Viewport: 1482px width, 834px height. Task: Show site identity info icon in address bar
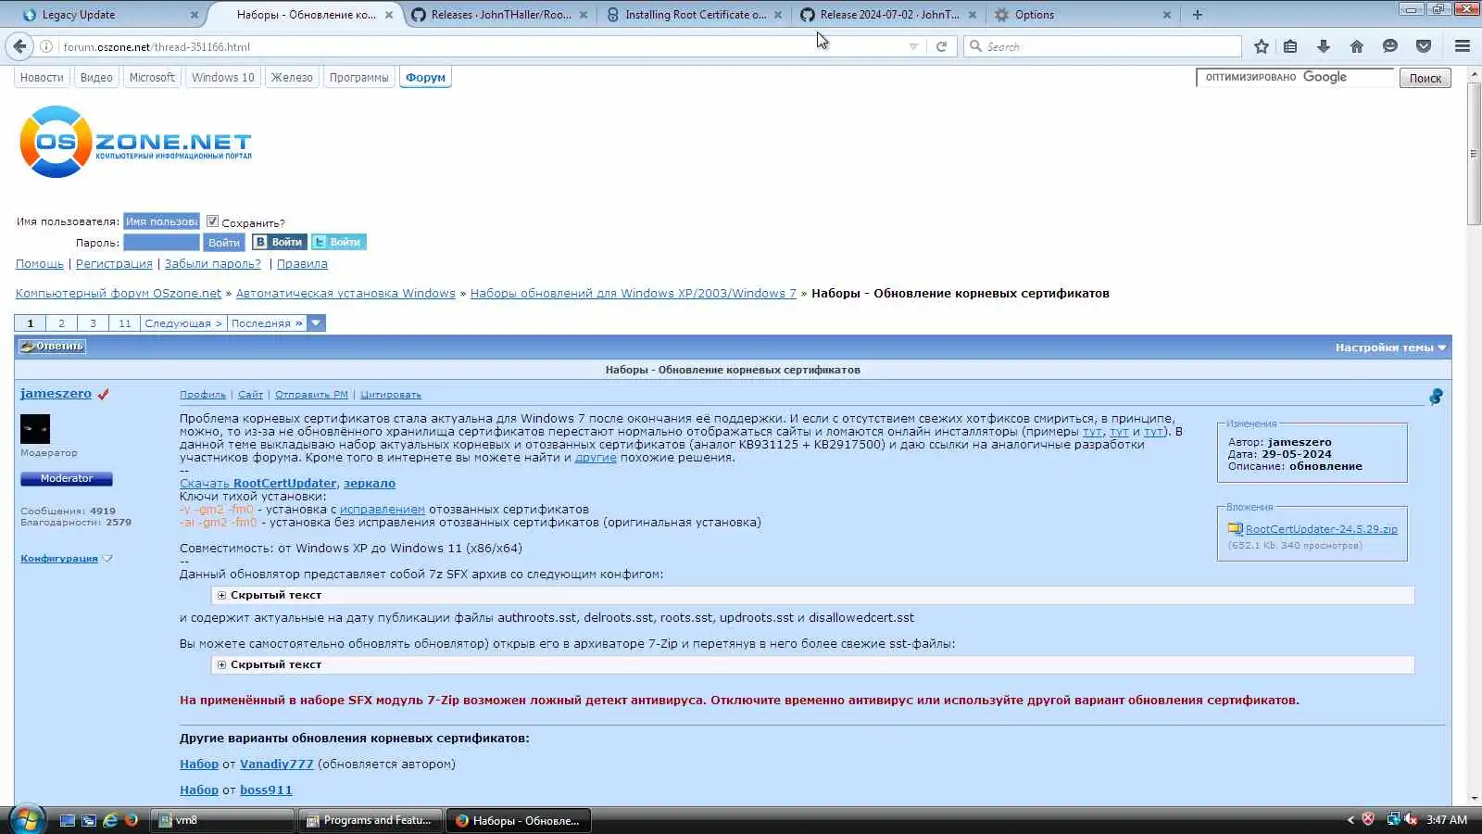45,46
